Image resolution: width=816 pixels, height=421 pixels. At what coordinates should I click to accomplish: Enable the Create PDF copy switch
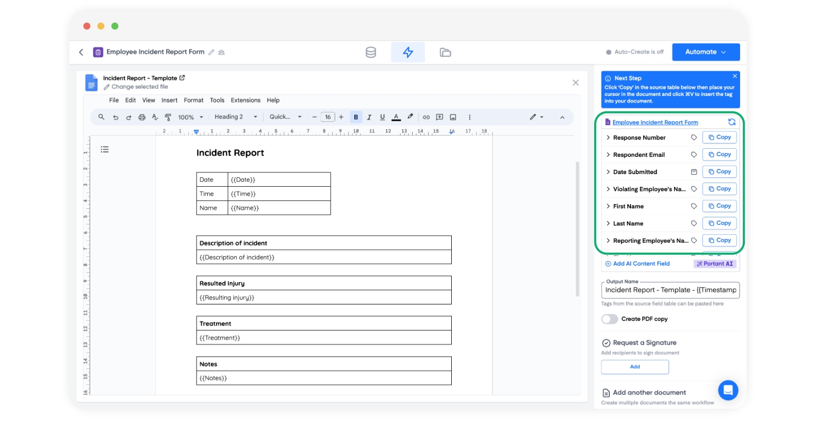click(x=609, y=319)
